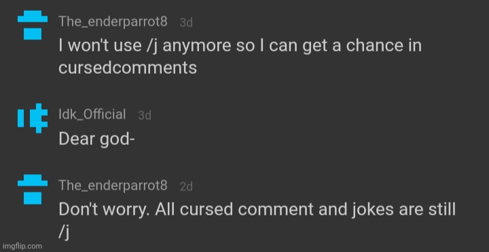This screenshot has width=489, height=252.
Task: Click the imgflip.com watermark
Action: (x=21, y=246)
